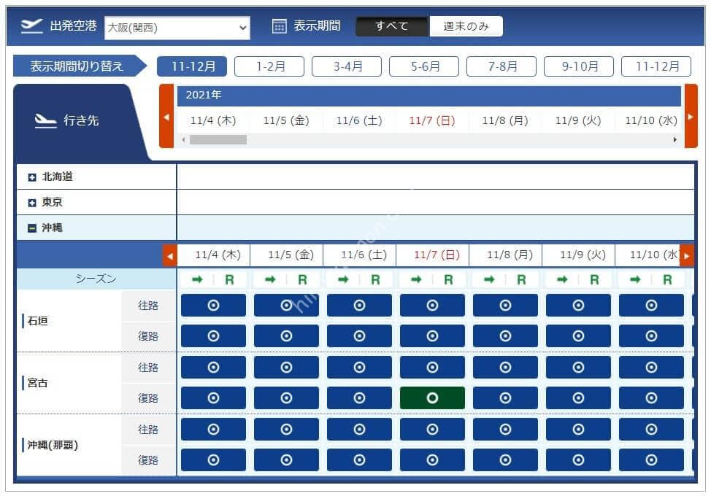711x496 pixels.
Task: Click the airplane icon beside 出発空港
Action: (31, 26)
